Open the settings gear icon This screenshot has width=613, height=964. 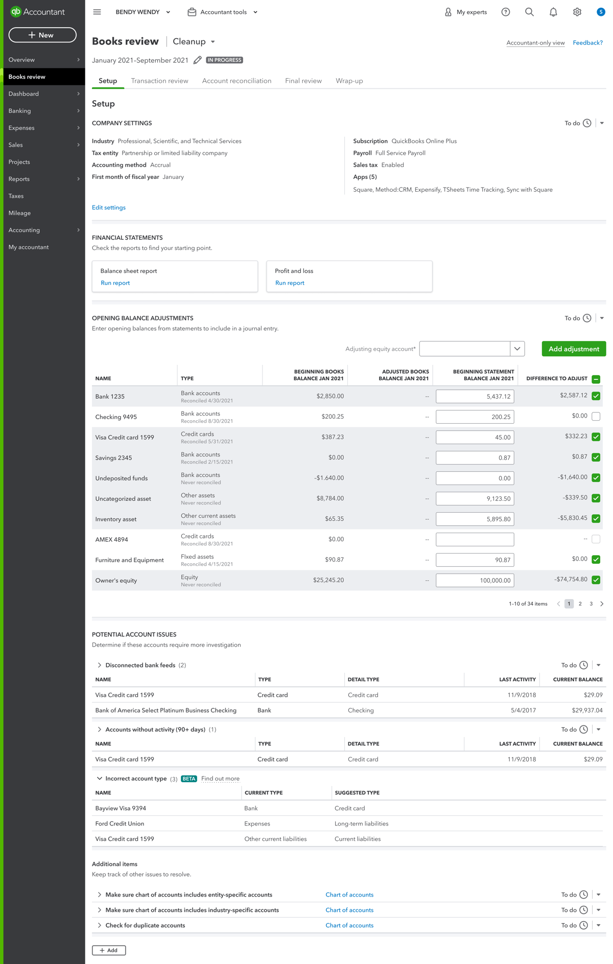(577, 12)
